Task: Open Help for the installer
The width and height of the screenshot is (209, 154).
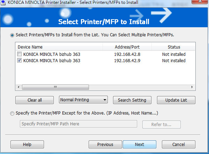Action: (x=27, y=144)
